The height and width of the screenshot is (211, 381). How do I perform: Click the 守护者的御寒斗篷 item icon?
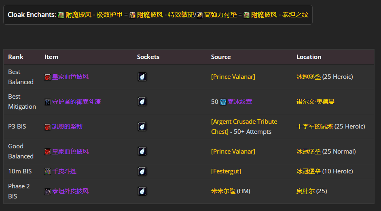[48, 102]
